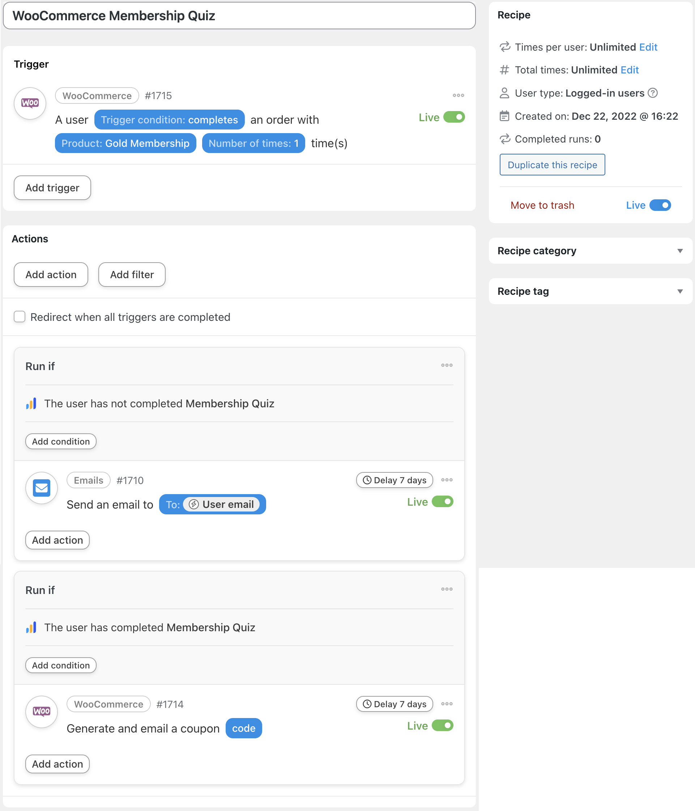Open the trigger #1715 three-dot options menu
Image resolution: width=695 pixels, height=811 pixels.
click(x=458, y=95)
